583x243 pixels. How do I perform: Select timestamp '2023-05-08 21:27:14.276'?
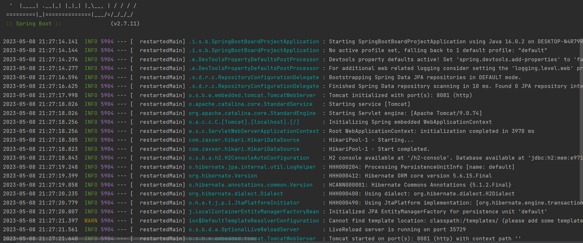(x=40, y=59)
